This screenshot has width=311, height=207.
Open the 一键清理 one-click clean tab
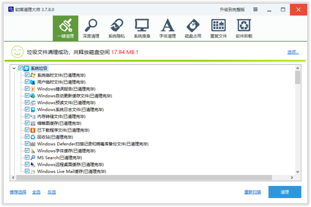[x=66, y=28]
